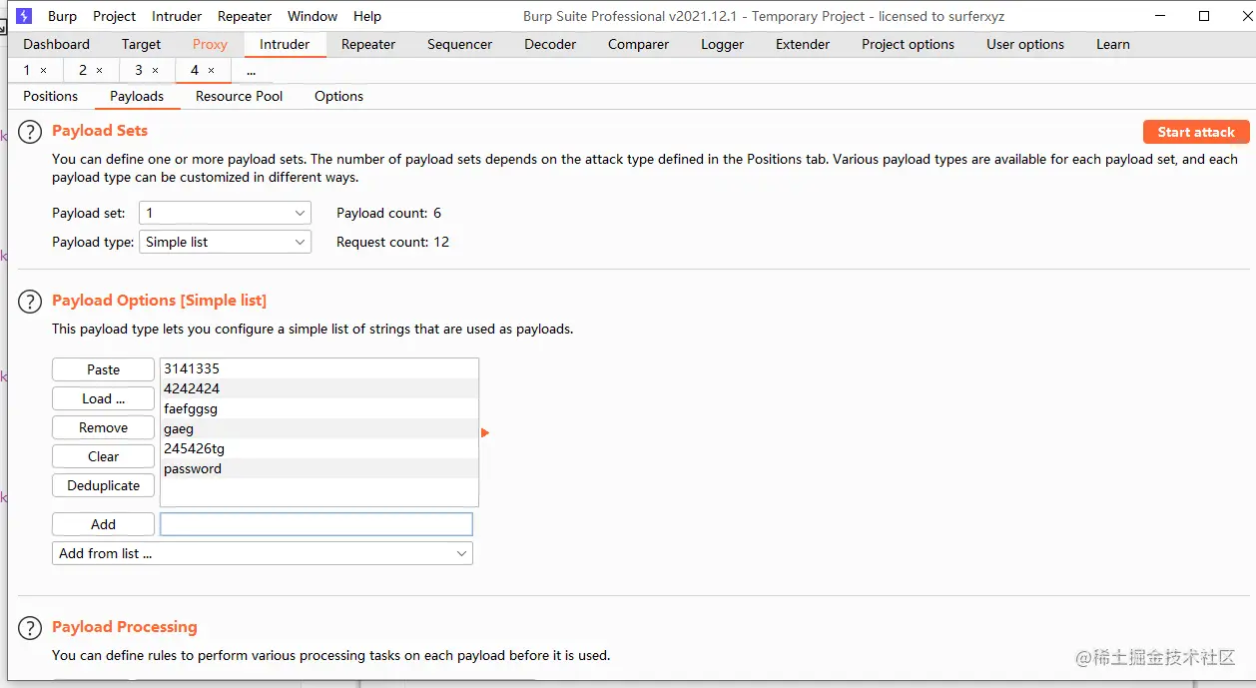This screenshot has height=688, width=1256.
Task: Open the Payload set dropdown
Action: point(226,213)
